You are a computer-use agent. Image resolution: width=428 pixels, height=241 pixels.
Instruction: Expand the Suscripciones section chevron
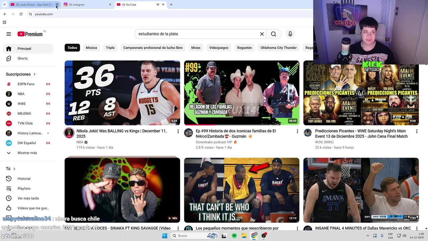click(x=34, y=74)
